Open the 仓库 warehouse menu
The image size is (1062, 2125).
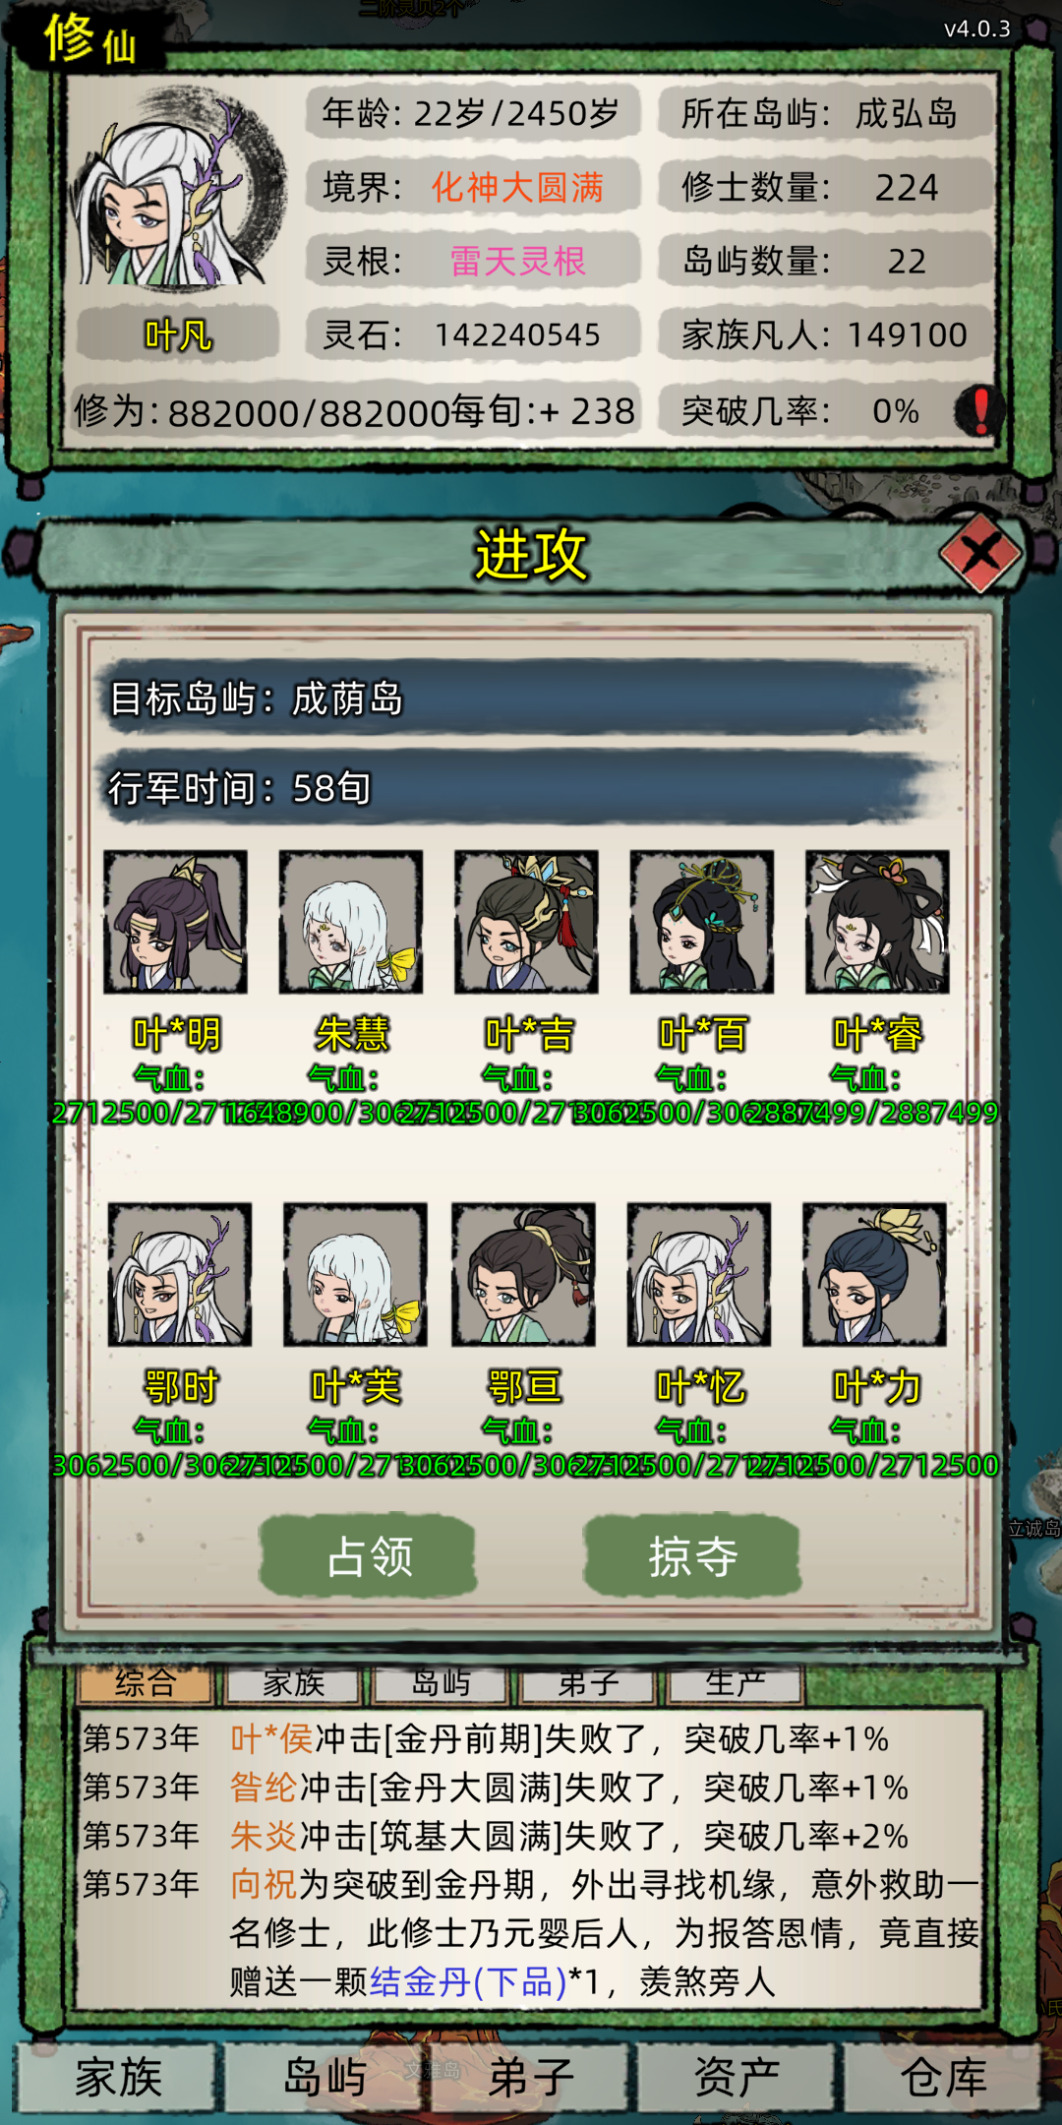(x=943, y=2078)
